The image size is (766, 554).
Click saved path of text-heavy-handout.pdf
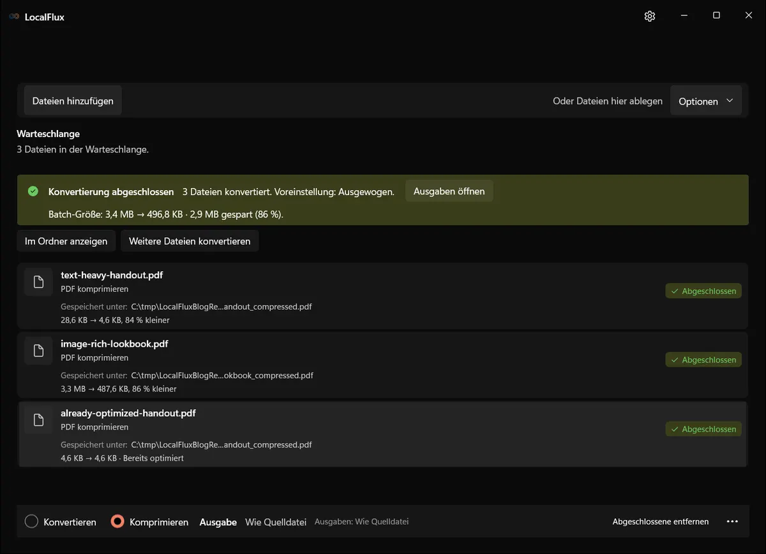coord(222,307)
